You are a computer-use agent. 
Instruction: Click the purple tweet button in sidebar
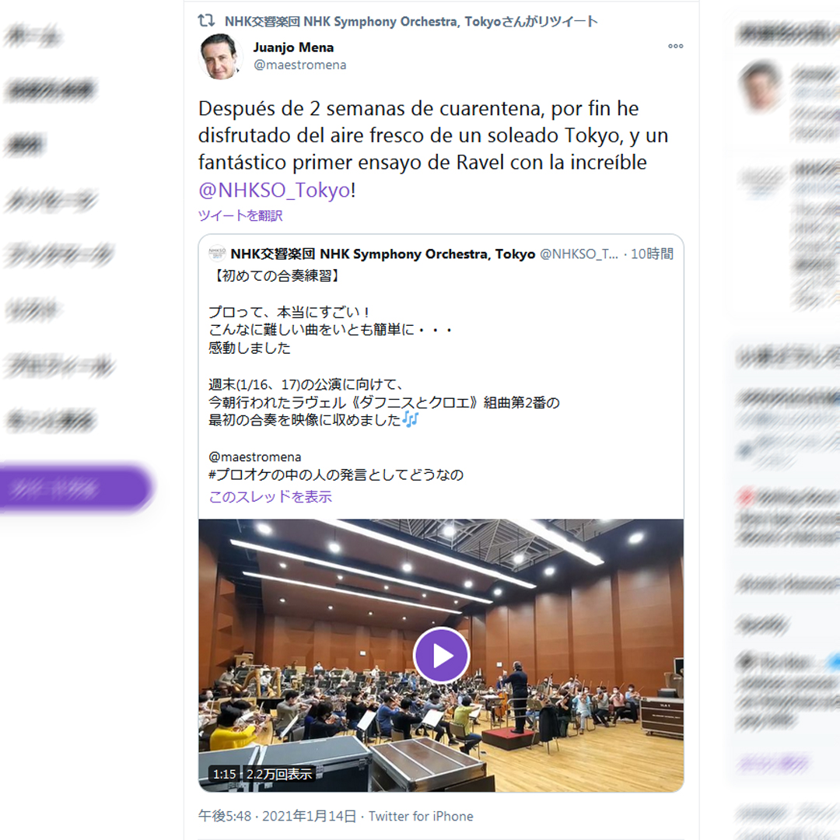(x=75, y=488)
